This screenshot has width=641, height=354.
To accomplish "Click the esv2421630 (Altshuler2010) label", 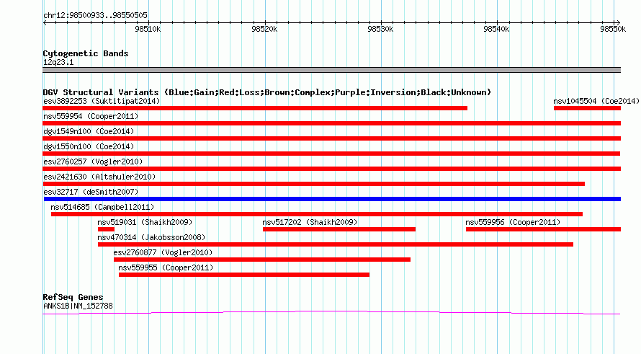I will coord(99,177).
